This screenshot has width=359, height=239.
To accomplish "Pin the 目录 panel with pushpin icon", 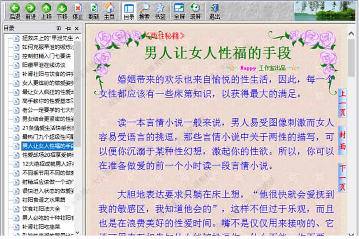I will pos(68,28).
